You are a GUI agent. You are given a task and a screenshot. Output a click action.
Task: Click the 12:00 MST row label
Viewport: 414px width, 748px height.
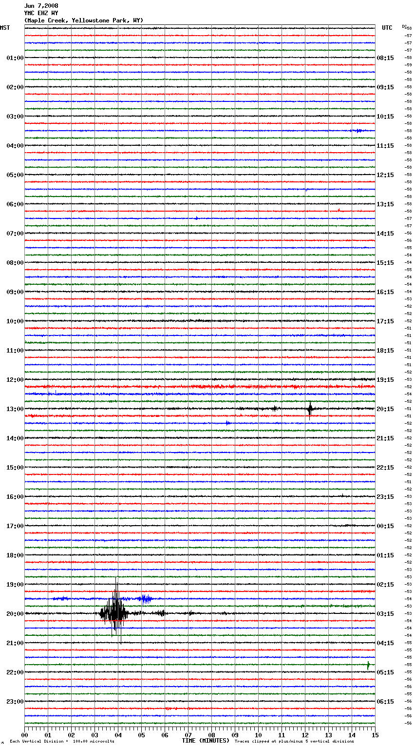pyautogui.click(x=15, y=380)
